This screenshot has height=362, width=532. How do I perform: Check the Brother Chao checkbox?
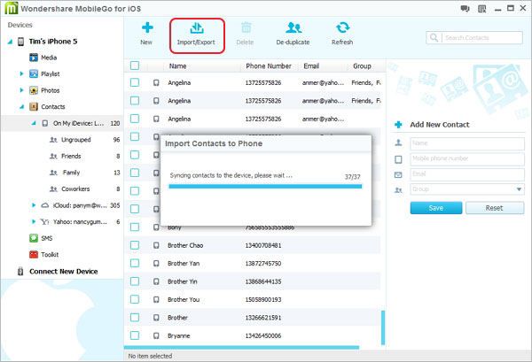coord(135,245)
